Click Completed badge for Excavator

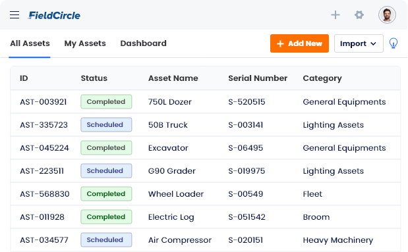click(x=106, y=147)
